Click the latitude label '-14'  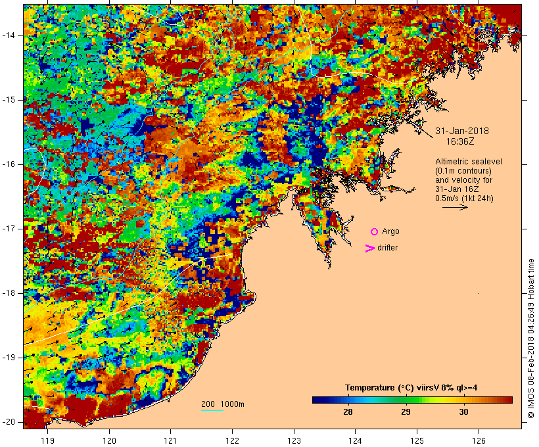click(x=9, y=35)
